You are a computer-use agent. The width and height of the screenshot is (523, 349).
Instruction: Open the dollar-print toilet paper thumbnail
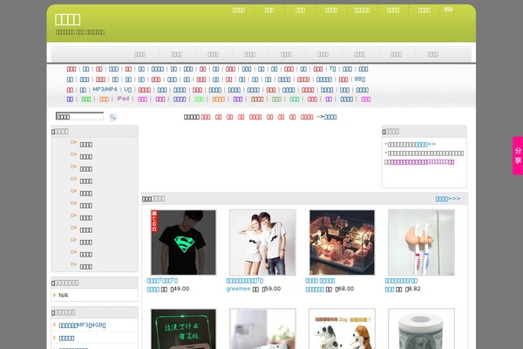(x=421, y=329)
